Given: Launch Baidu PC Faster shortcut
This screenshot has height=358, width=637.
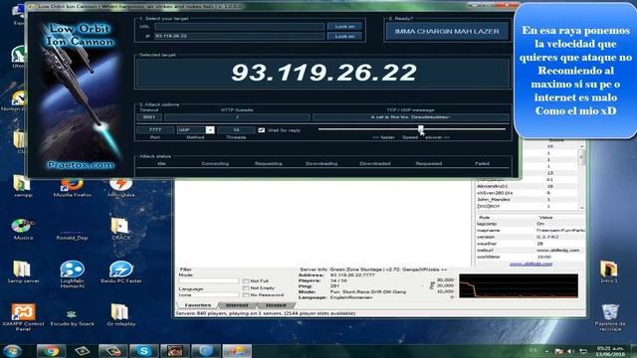Looking at the screenshot, I should (120, 271).
